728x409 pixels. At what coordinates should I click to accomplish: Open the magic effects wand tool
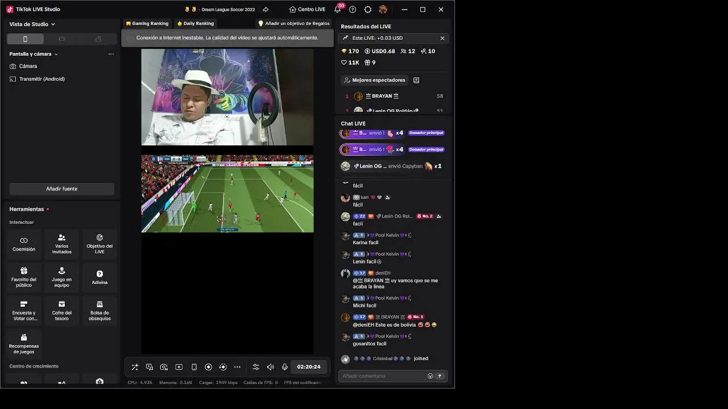(135, 367)
